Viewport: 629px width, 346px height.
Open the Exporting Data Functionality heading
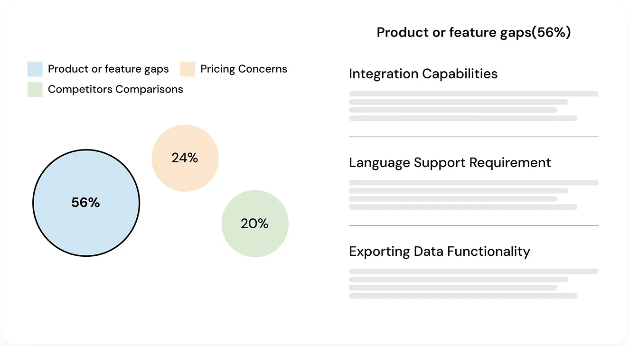(439, 252)
